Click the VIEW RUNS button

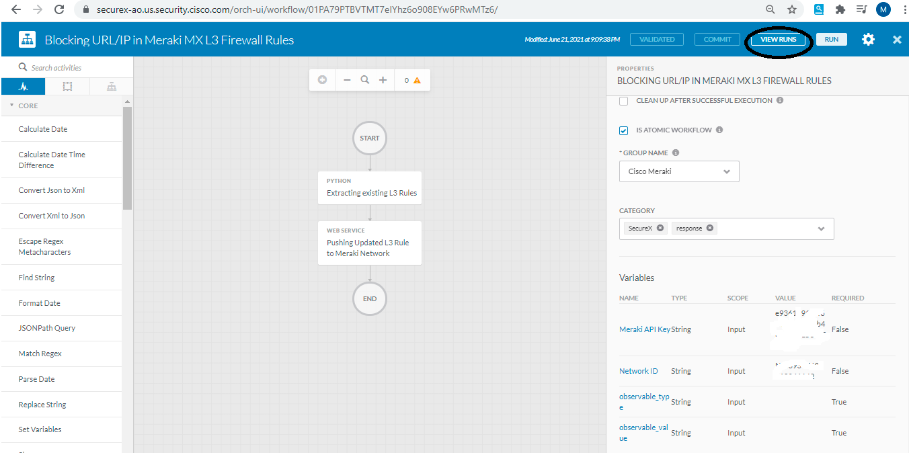tap(778, 39)
